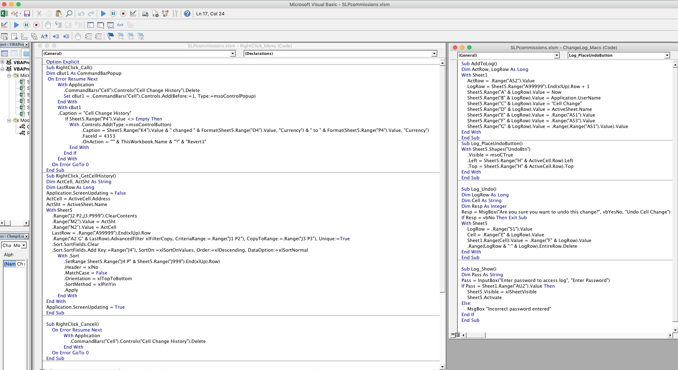Click the RightClick_Menu window's down scroll arrow

[x=442, y=366]
